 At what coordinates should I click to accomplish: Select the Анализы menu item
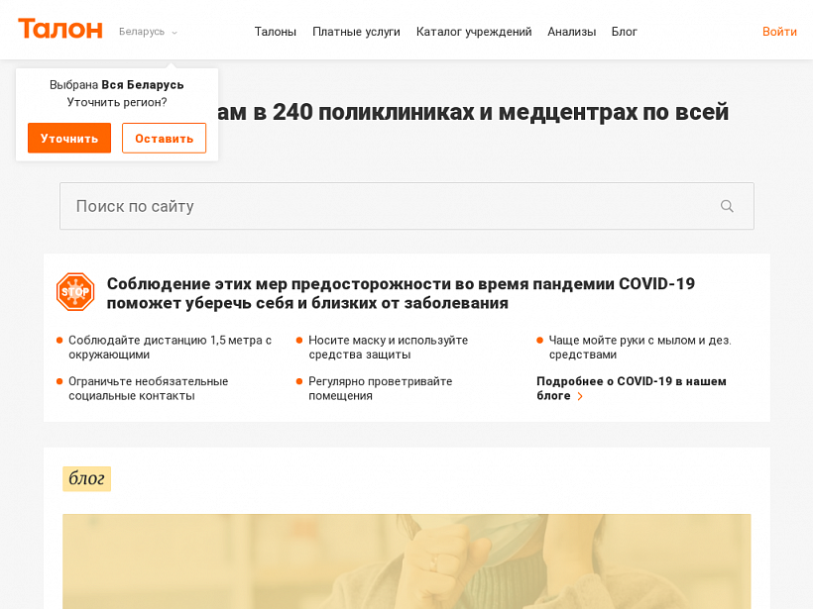[x=571, y=32]
